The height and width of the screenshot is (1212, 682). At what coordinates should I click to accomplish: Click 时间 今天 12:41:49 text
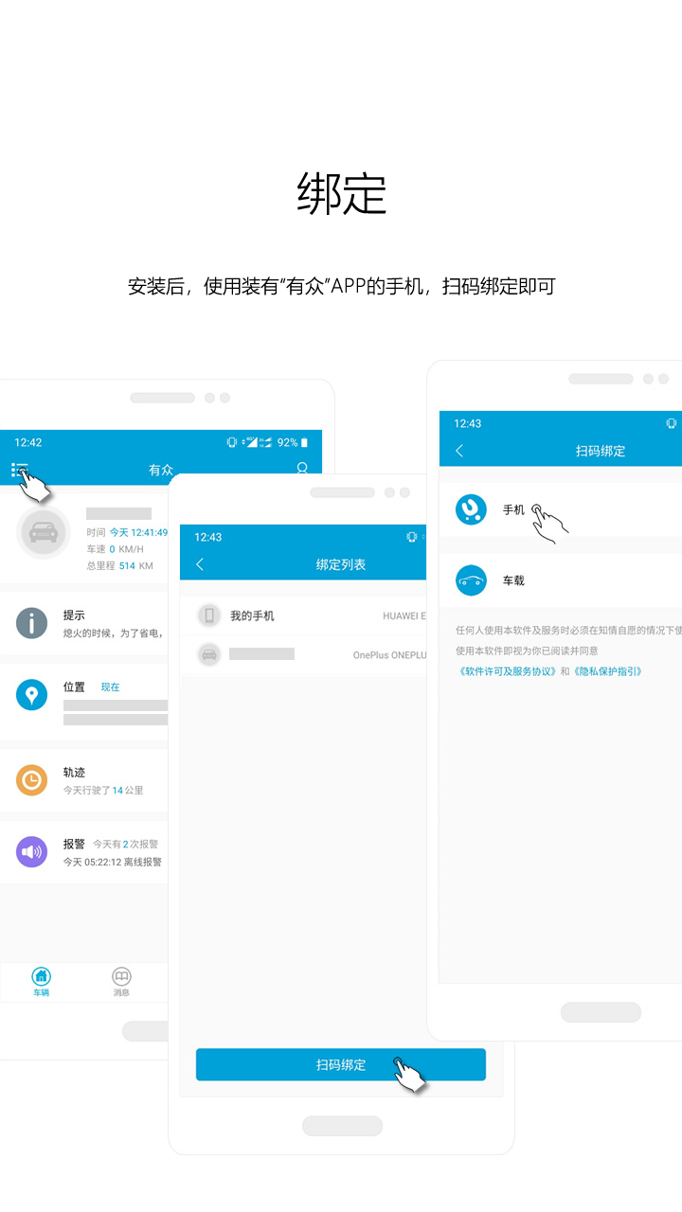(x=127, y=532)
